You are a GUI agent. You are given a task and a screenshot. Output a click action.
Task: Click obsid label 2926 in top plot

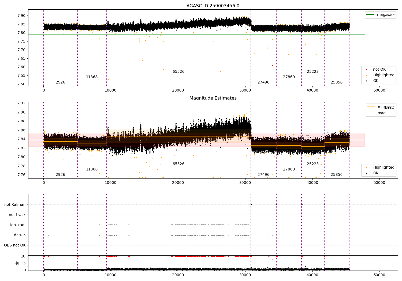pyautogui.click(x=61, y=82)
